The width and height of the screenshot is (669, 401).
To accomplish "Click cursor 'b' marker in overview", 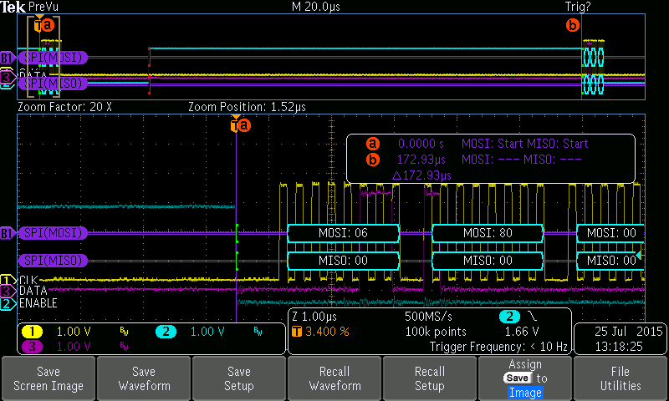I will 573,25.
